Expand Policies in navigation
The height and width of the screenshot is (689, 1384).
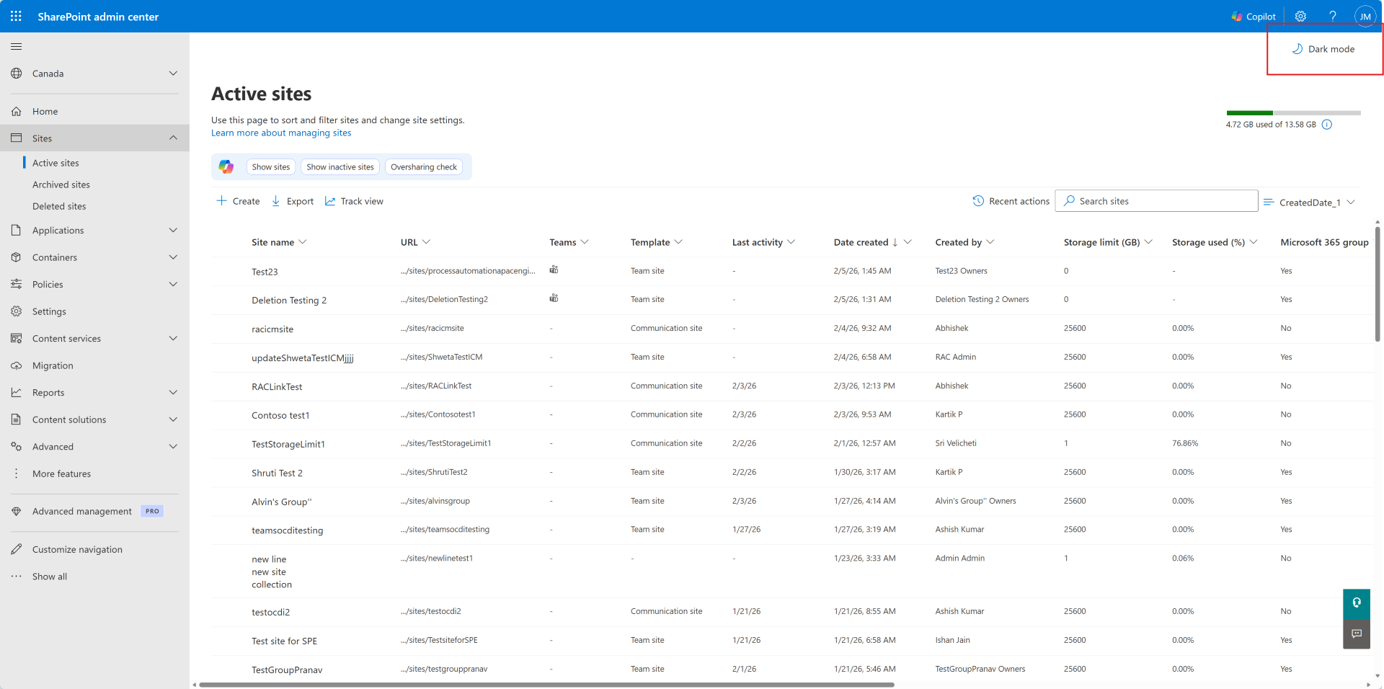point(94,284)
